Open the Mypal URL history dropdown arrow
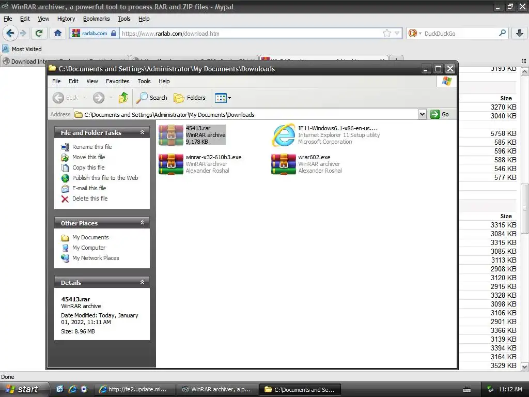This screenshot has width=529, height=397. click(x=397, y=34)
